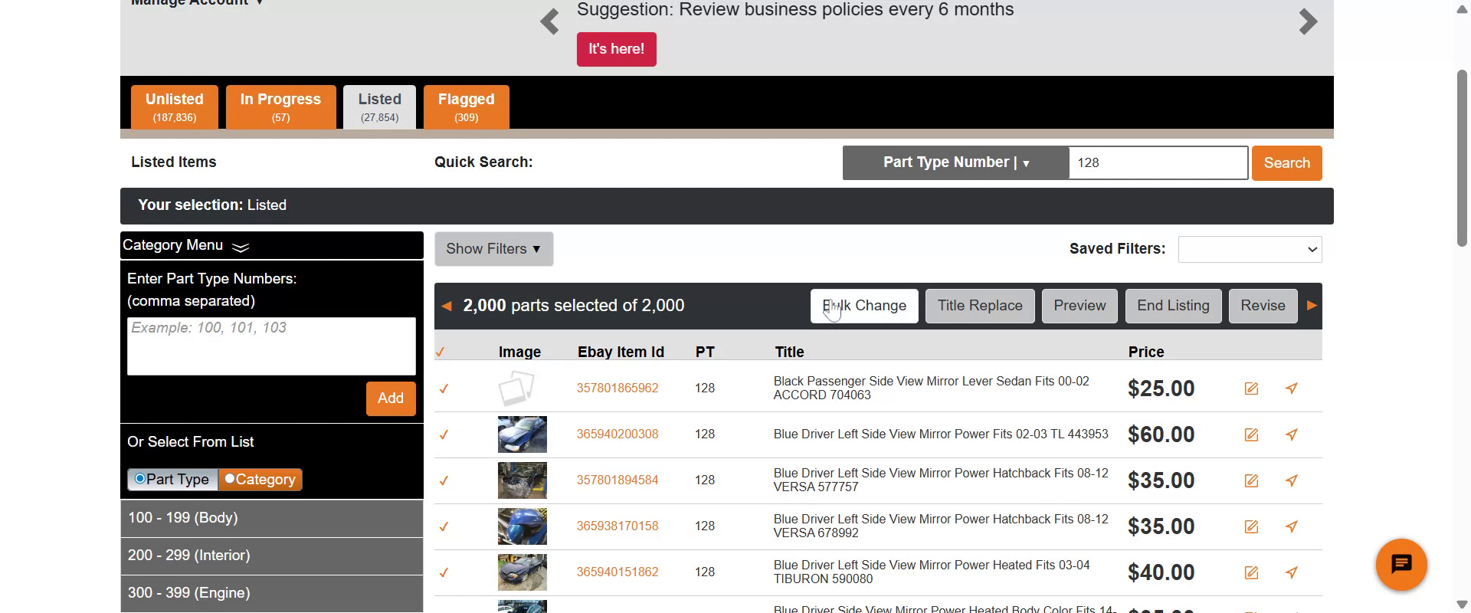This screenshot has height=613, width=1471.
Task: Collapse the Category Menu panel
Action: (x=272, y=245)
